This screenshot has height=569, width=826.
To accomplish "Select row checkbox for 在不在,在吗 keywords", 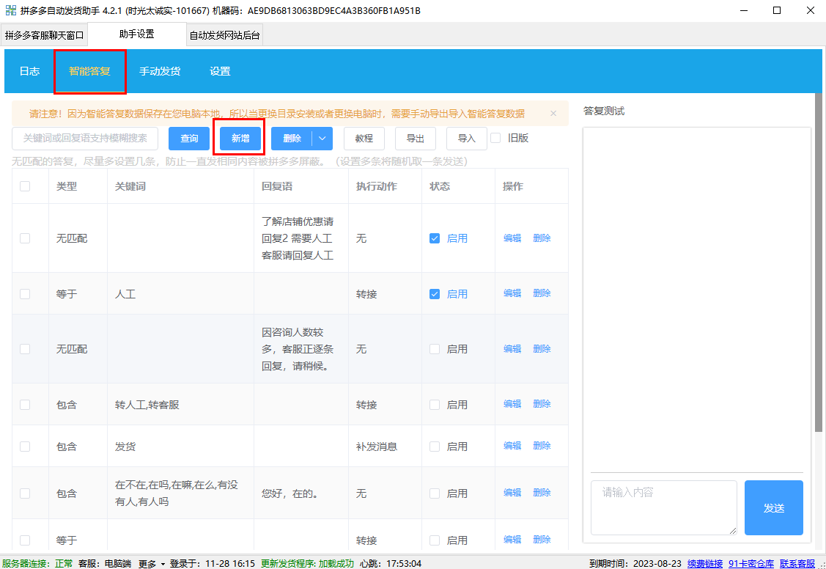I will pos(25,493).
